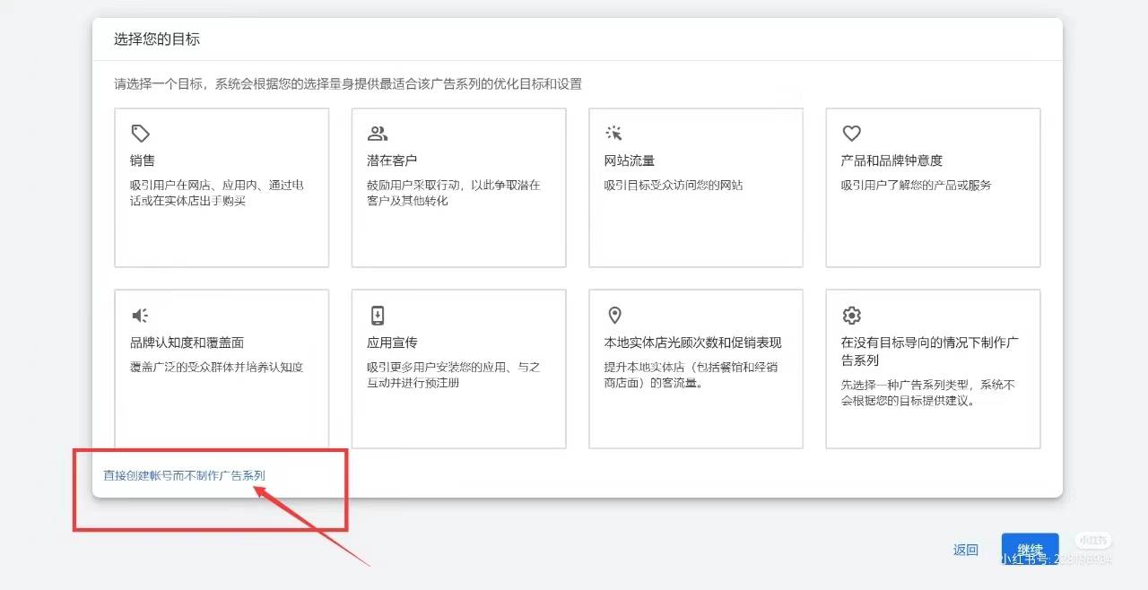
Task: Click the gear icon for 在没有目标导向 card
Action: pos(851,316)
